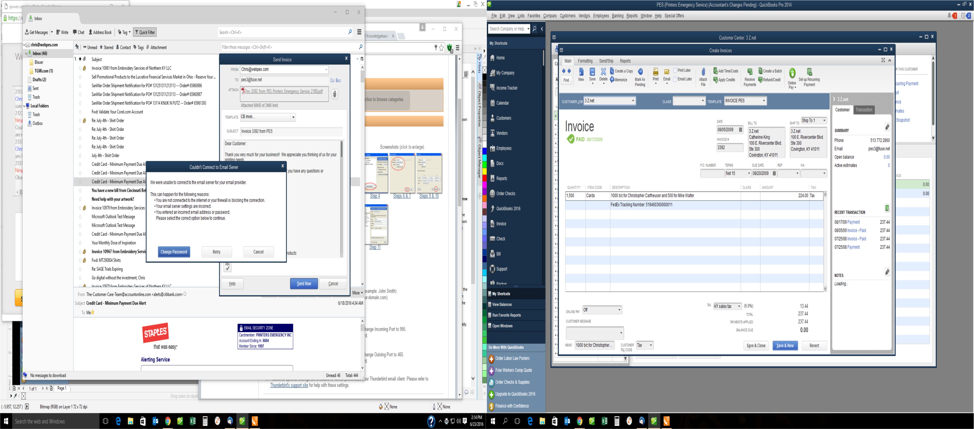Open the INVOICE PES template dropdown
974x429 pixels.
[x=764, y=101]
